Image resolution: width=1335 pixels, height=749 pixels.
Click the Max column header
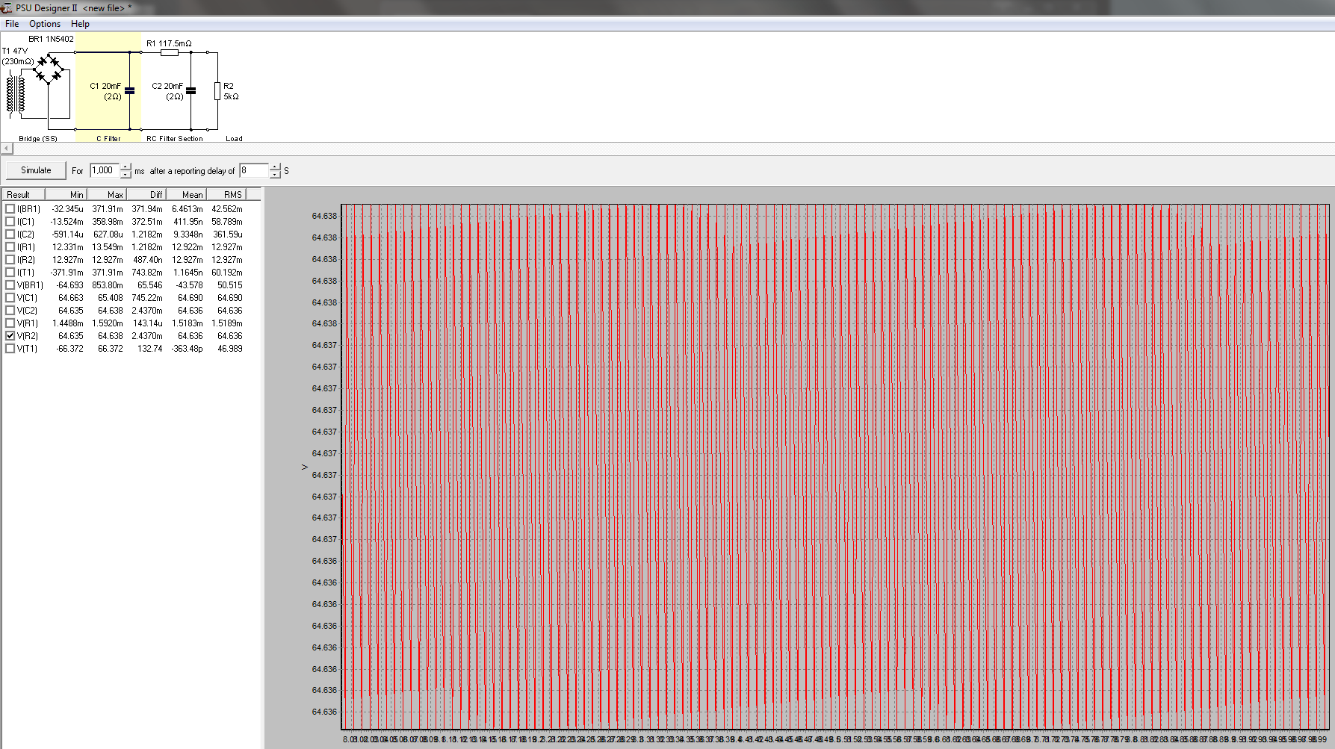click(106, 194)
